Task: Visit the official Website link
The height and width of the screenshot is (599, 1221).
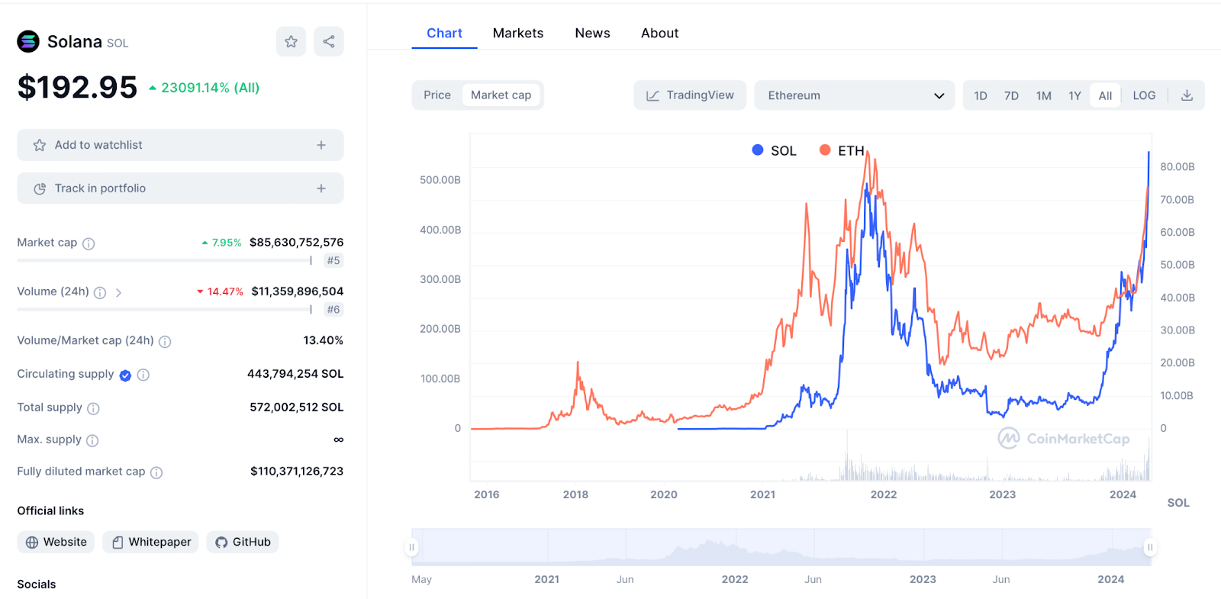Action: point(56,543)
